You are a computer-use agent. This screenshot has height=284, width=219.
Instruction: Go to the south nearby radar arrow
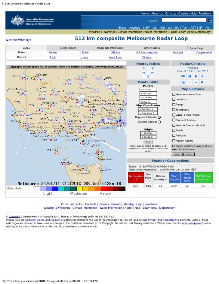click(x=148, y=76)
